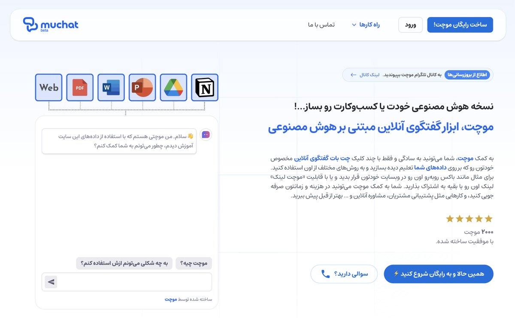Click the muchat logo
515x318 pixels.
51,24
